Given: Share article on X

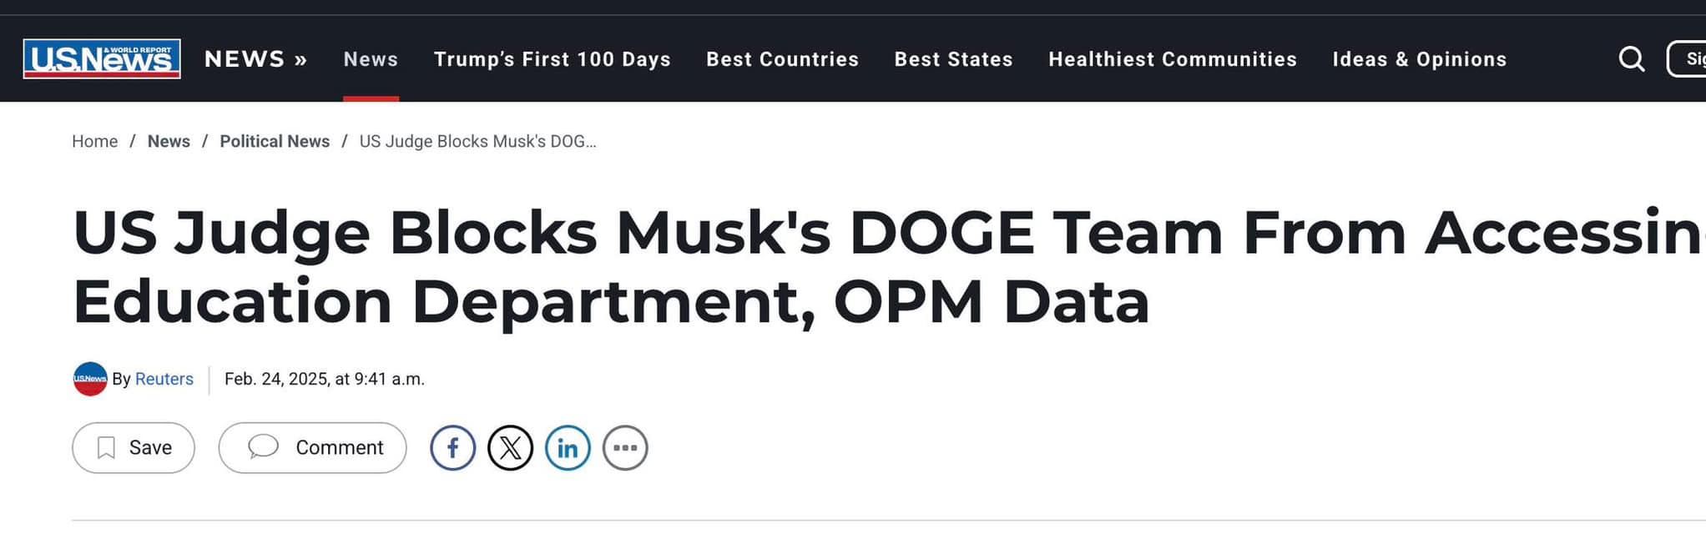Looking at the screenshot, I should coord(510,448).
